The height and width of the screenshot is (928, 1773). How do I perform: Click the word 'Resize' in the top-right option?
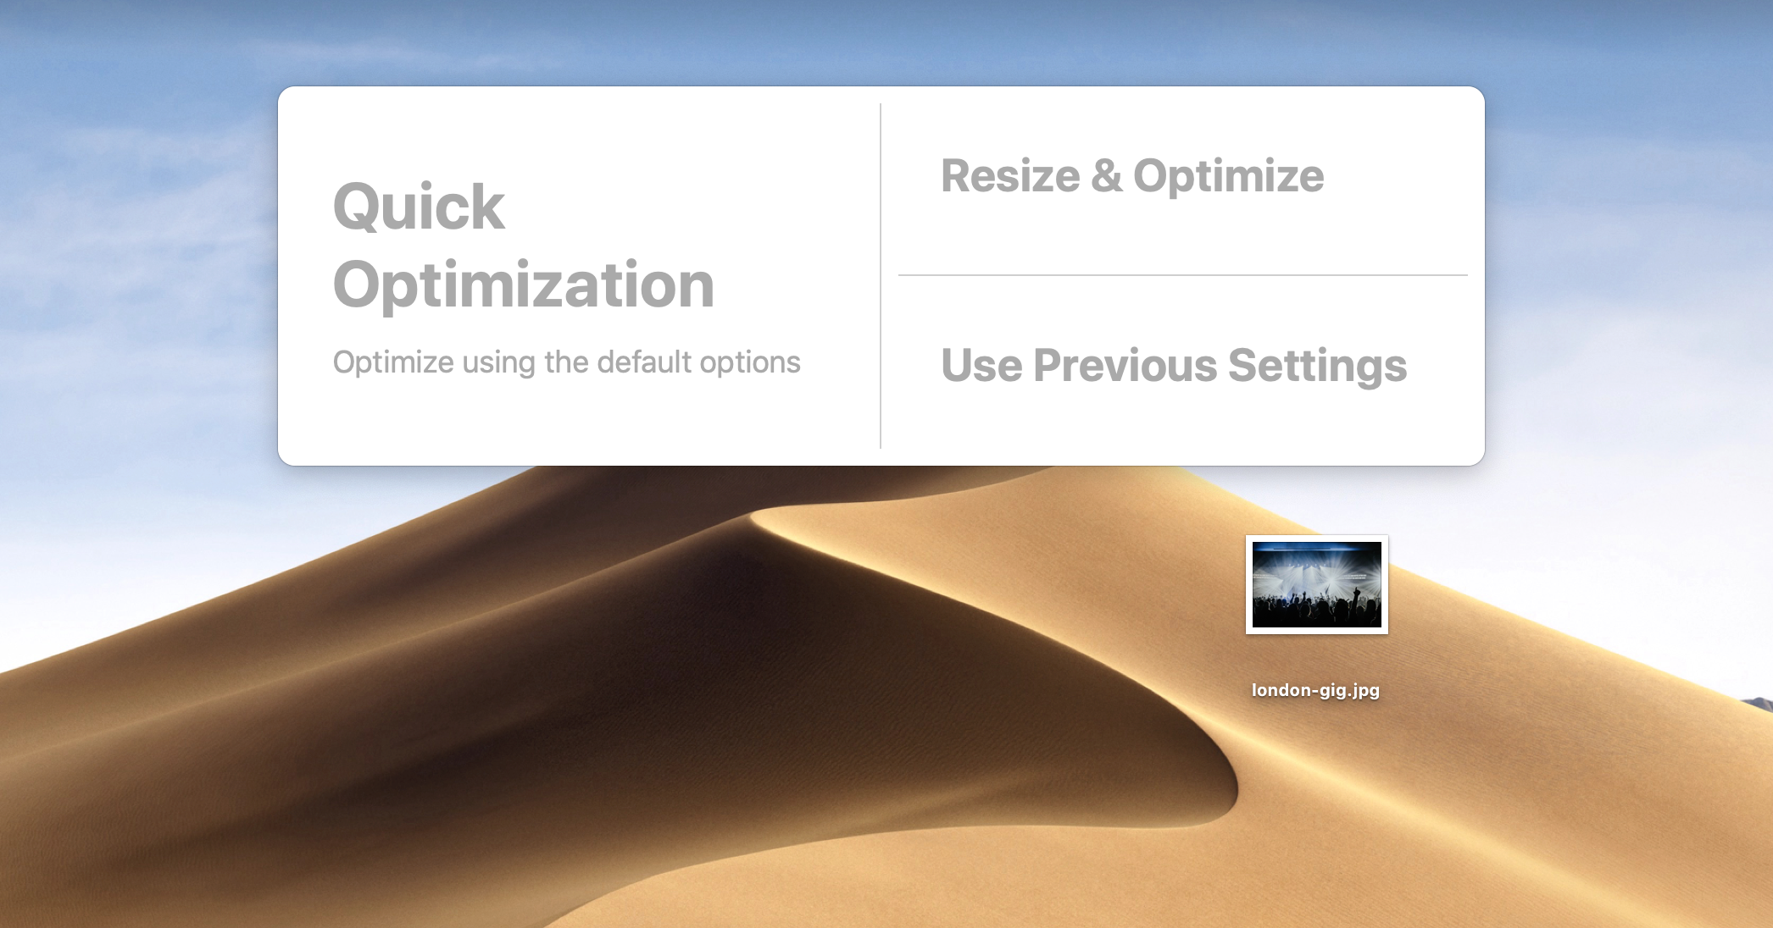[1010, 176]
